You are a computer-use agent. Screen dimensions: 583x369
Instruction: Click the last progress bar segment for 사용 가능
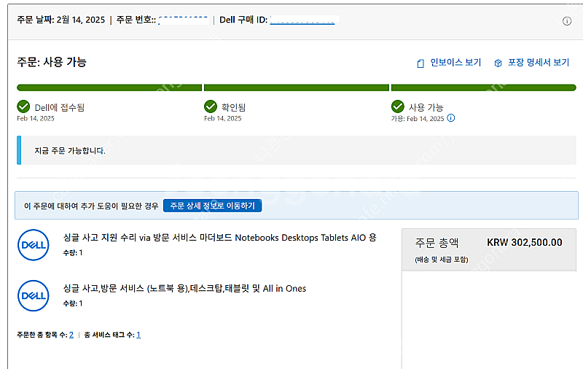(484, 88)
